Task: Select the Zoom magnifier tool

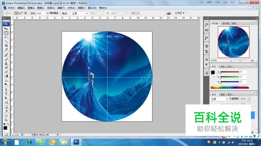Action: tap(6, 120)
